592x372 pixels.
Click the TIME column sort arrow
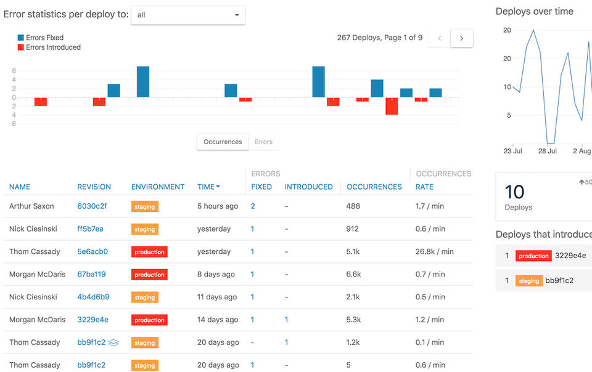point(218,187)
